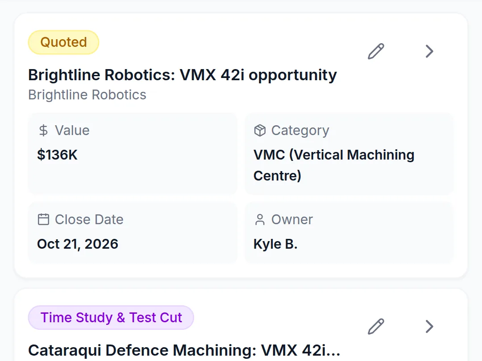Screen dimensions: 482x361
Task: Select VMC (Vertical Machining Centre) category text
Action: pos(334,165)
